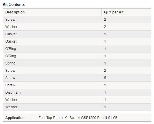Select the Application label cell
This screenshot has width=154, height=124.
[x=19, y=118]
